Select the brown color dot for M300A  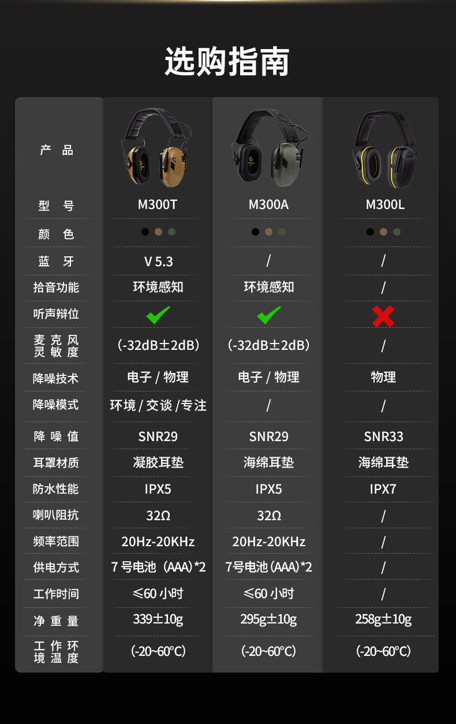pos(268,232)
